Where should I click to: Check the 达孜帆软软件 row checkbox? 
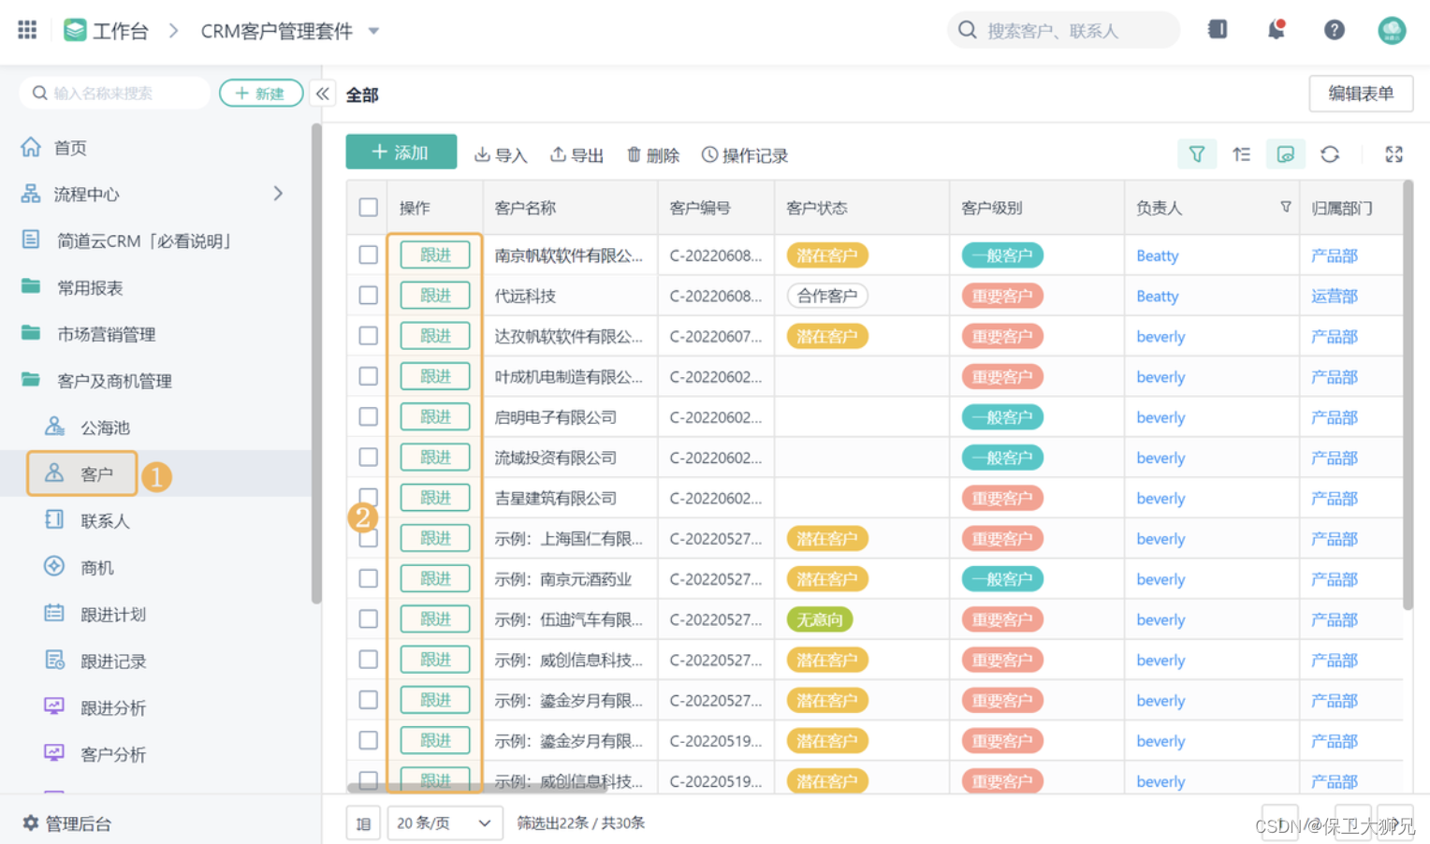369,336
